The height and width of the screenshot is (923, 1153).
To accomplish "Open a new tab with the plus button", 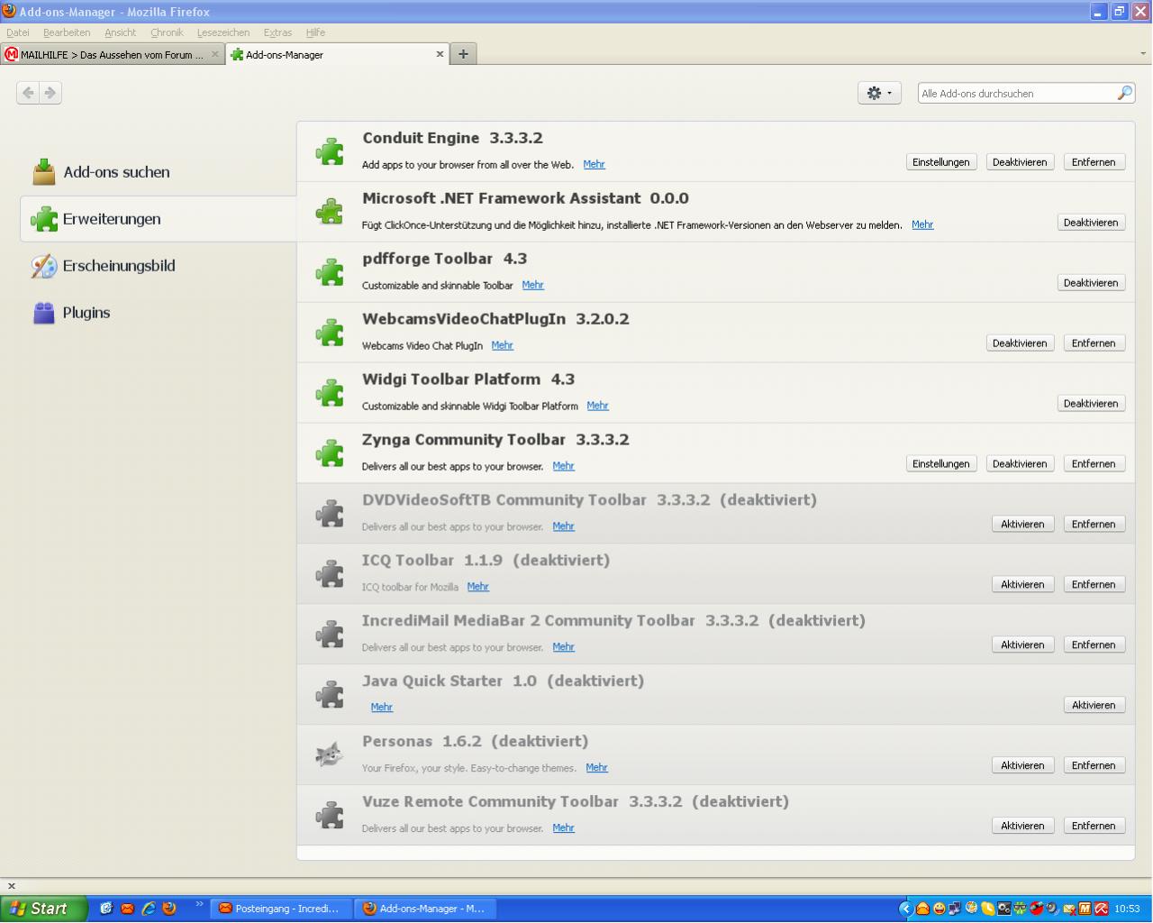I will point(463,54).
